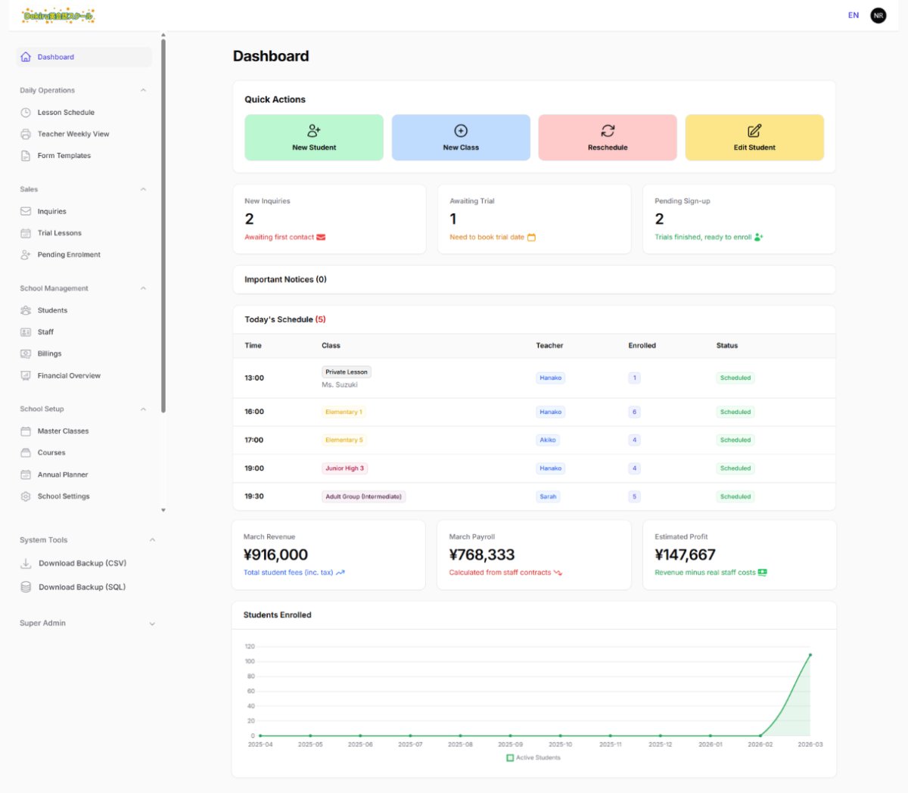This screenshot has width=908, height=793.
Task: Click the Junior High 3 class tag
Action: coord(344,468)
